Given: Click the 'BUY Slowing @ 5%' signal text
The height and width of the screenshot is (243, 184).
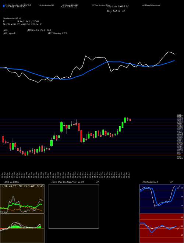Looking at the screenshot, I should pos(58,33).
